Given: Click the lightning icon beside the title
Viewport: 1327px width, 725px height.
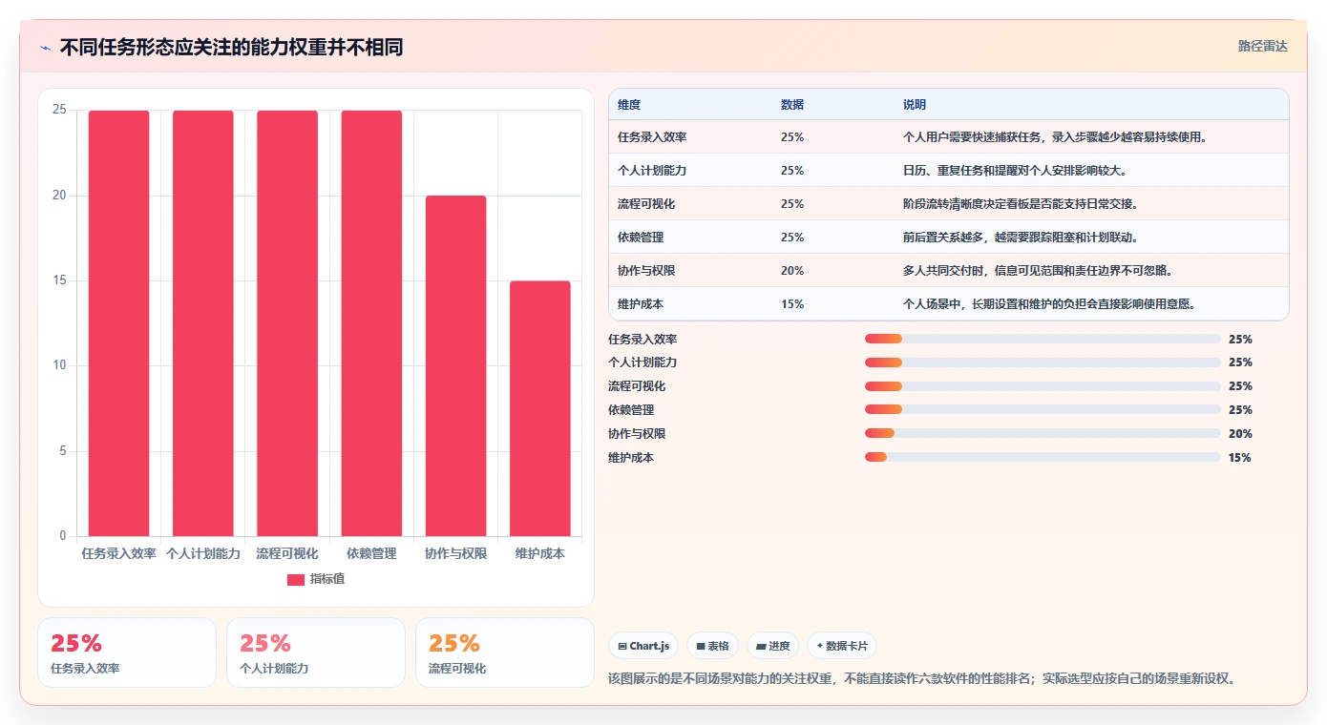Looking at the screenshot, I should pyautogui.click(x=45, y=48).
